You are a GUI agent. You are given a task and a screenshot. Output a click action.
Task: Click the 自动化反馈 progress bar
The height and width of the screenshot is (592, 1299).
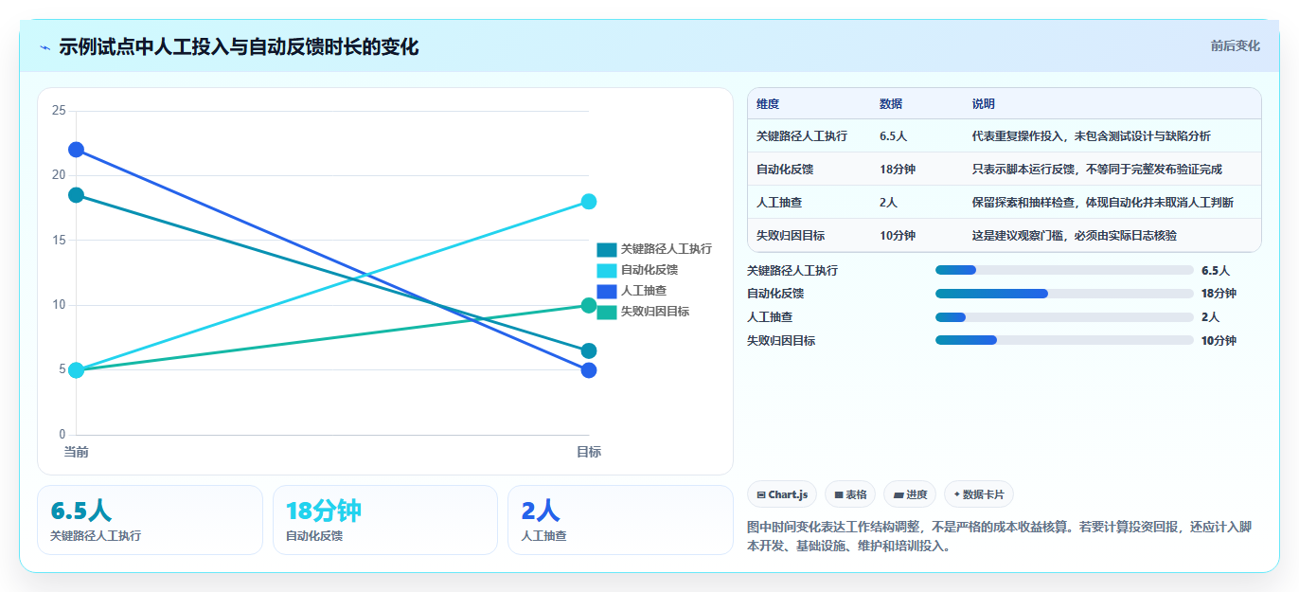1064,294
